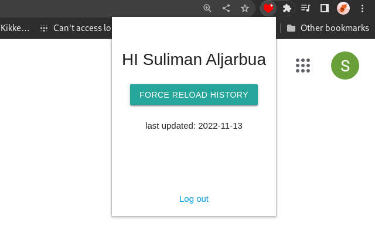Click the share this page icon
The height and width of the screenshot is (234, 375).
[x=226, y=8]
